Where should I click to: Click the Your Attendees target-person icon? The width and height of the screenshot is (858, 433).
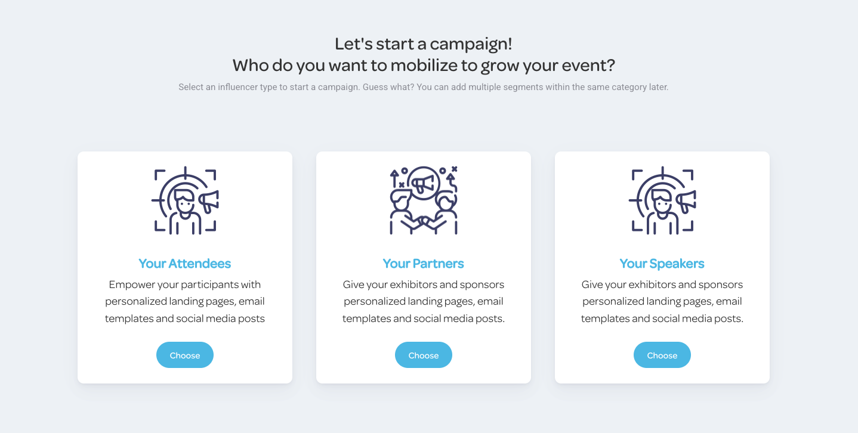click(x=185, y=200)
